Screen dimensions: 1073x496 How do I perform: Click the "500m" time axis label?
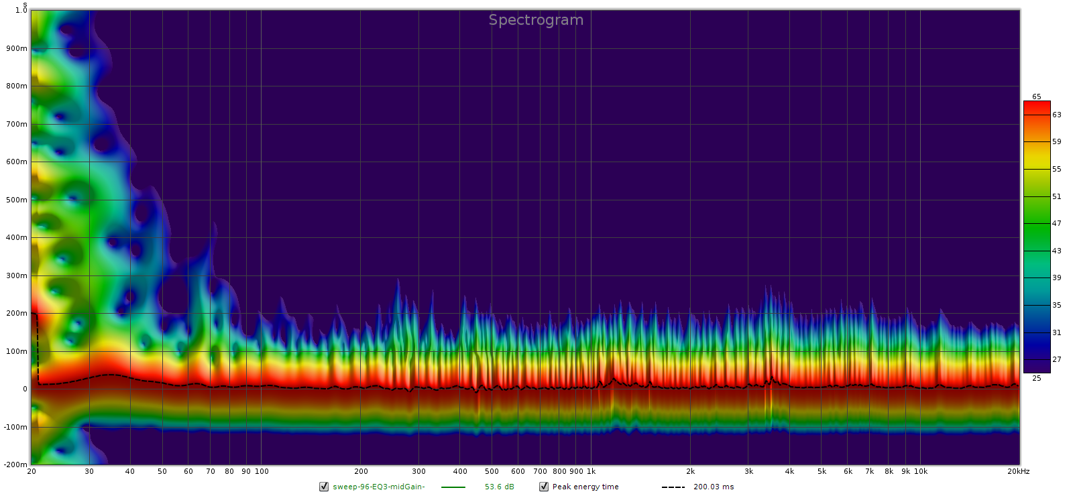(17, 200)
